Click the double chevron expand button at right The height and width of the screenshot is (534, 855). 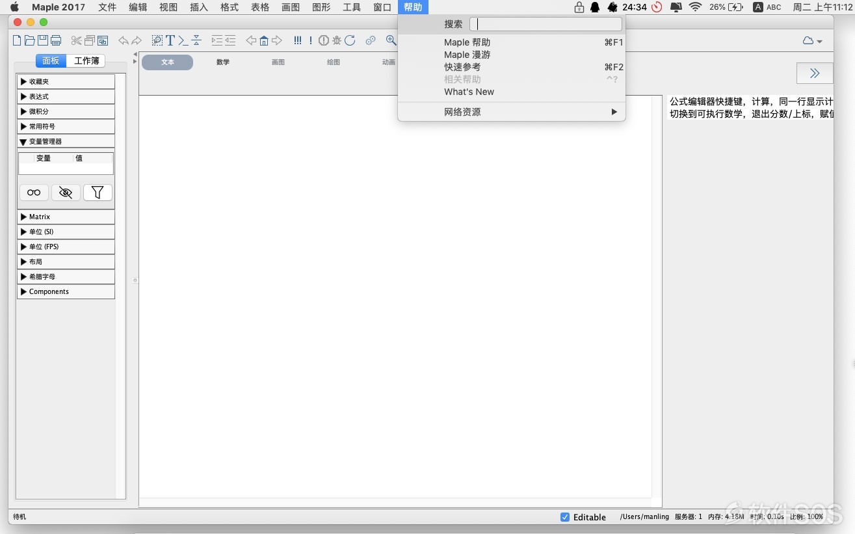pyautogui.click(x=815, y=73)
